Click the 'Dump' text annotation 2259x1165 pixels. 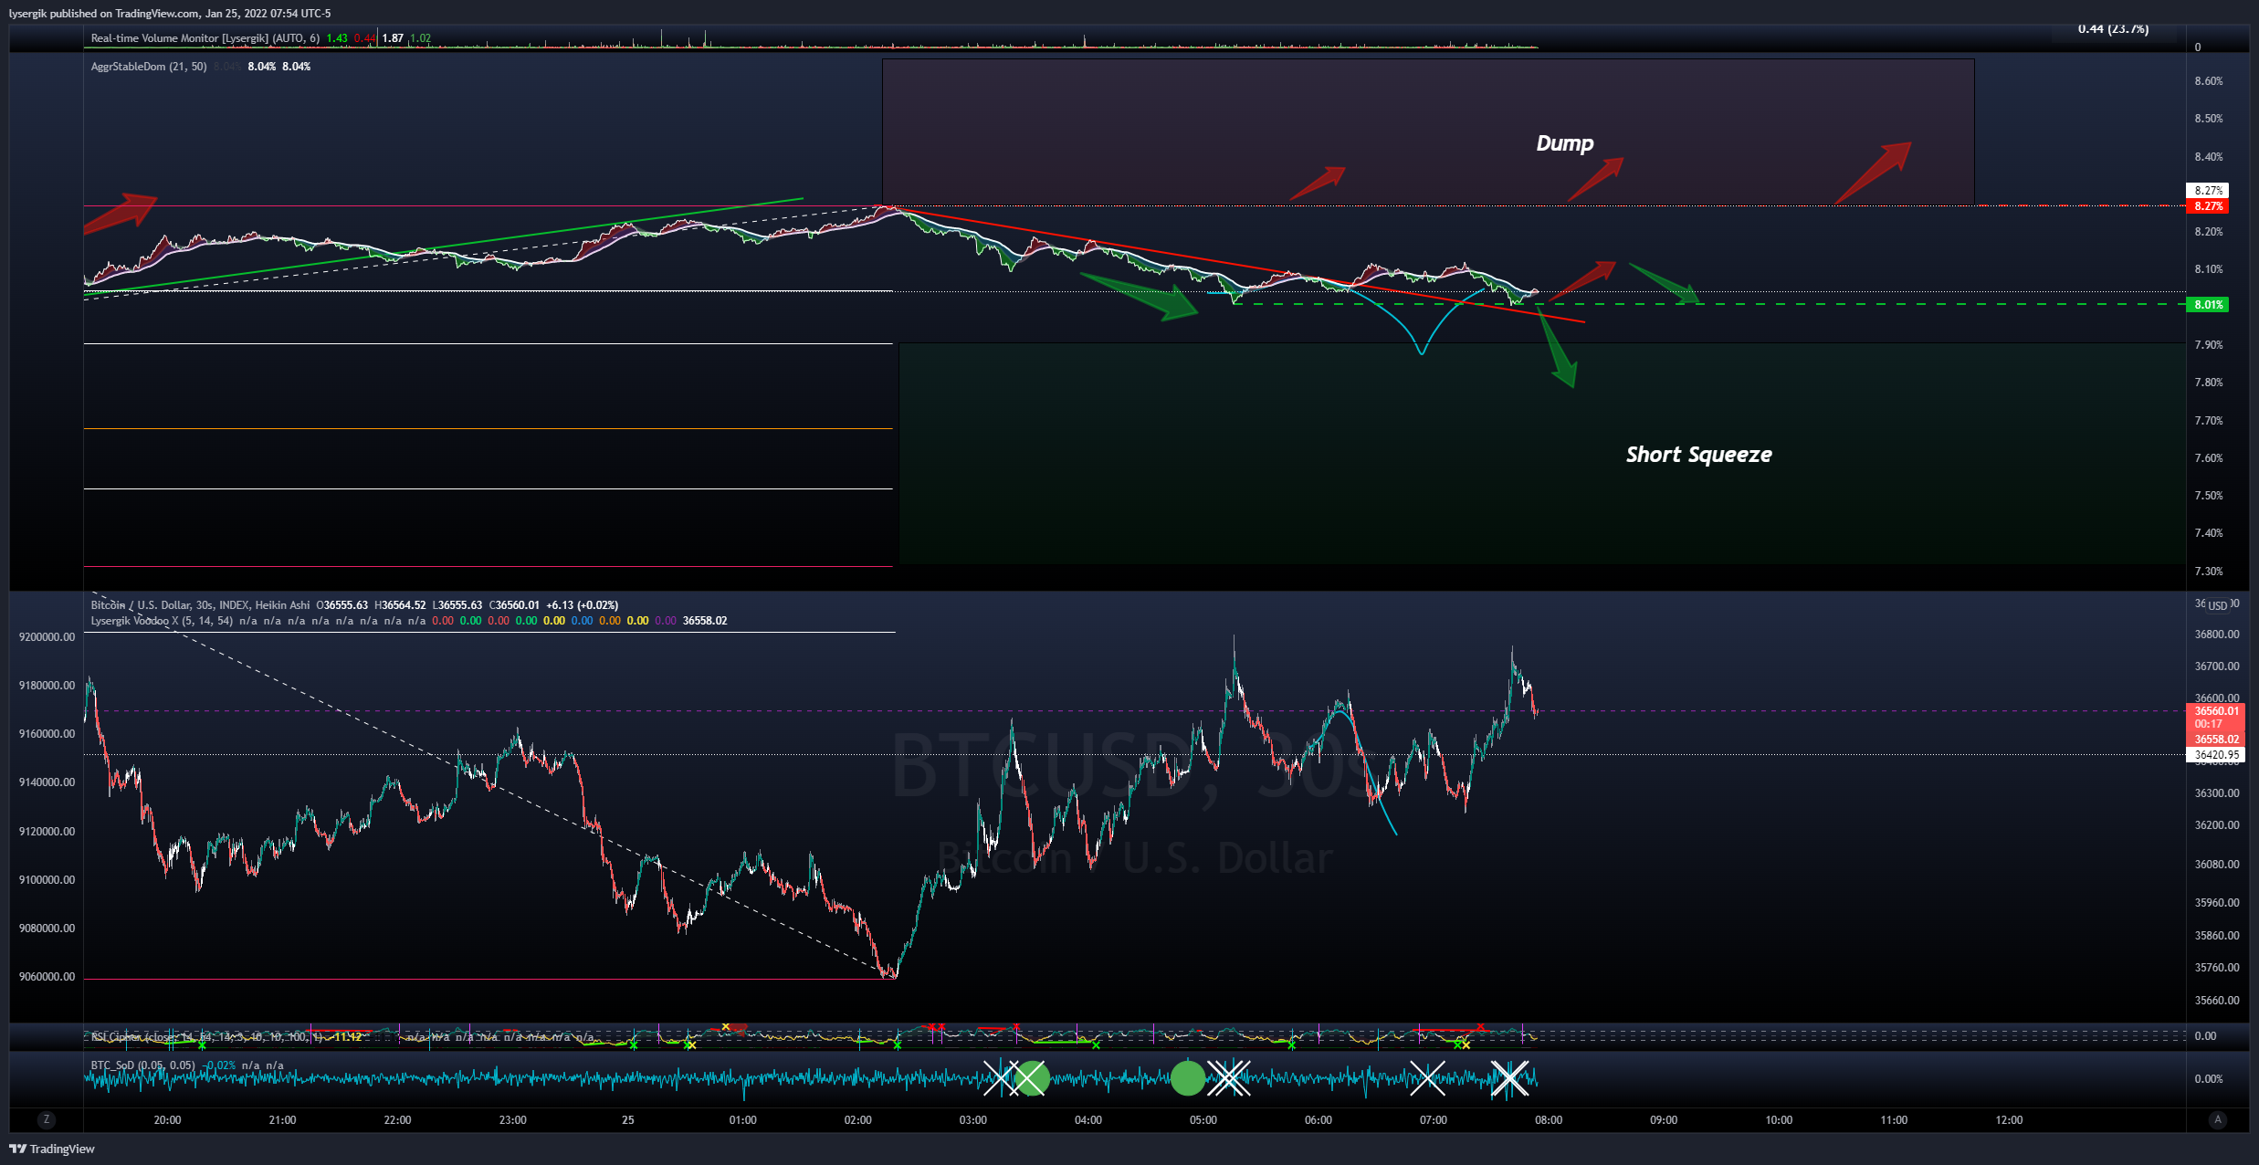(1564, 143)
